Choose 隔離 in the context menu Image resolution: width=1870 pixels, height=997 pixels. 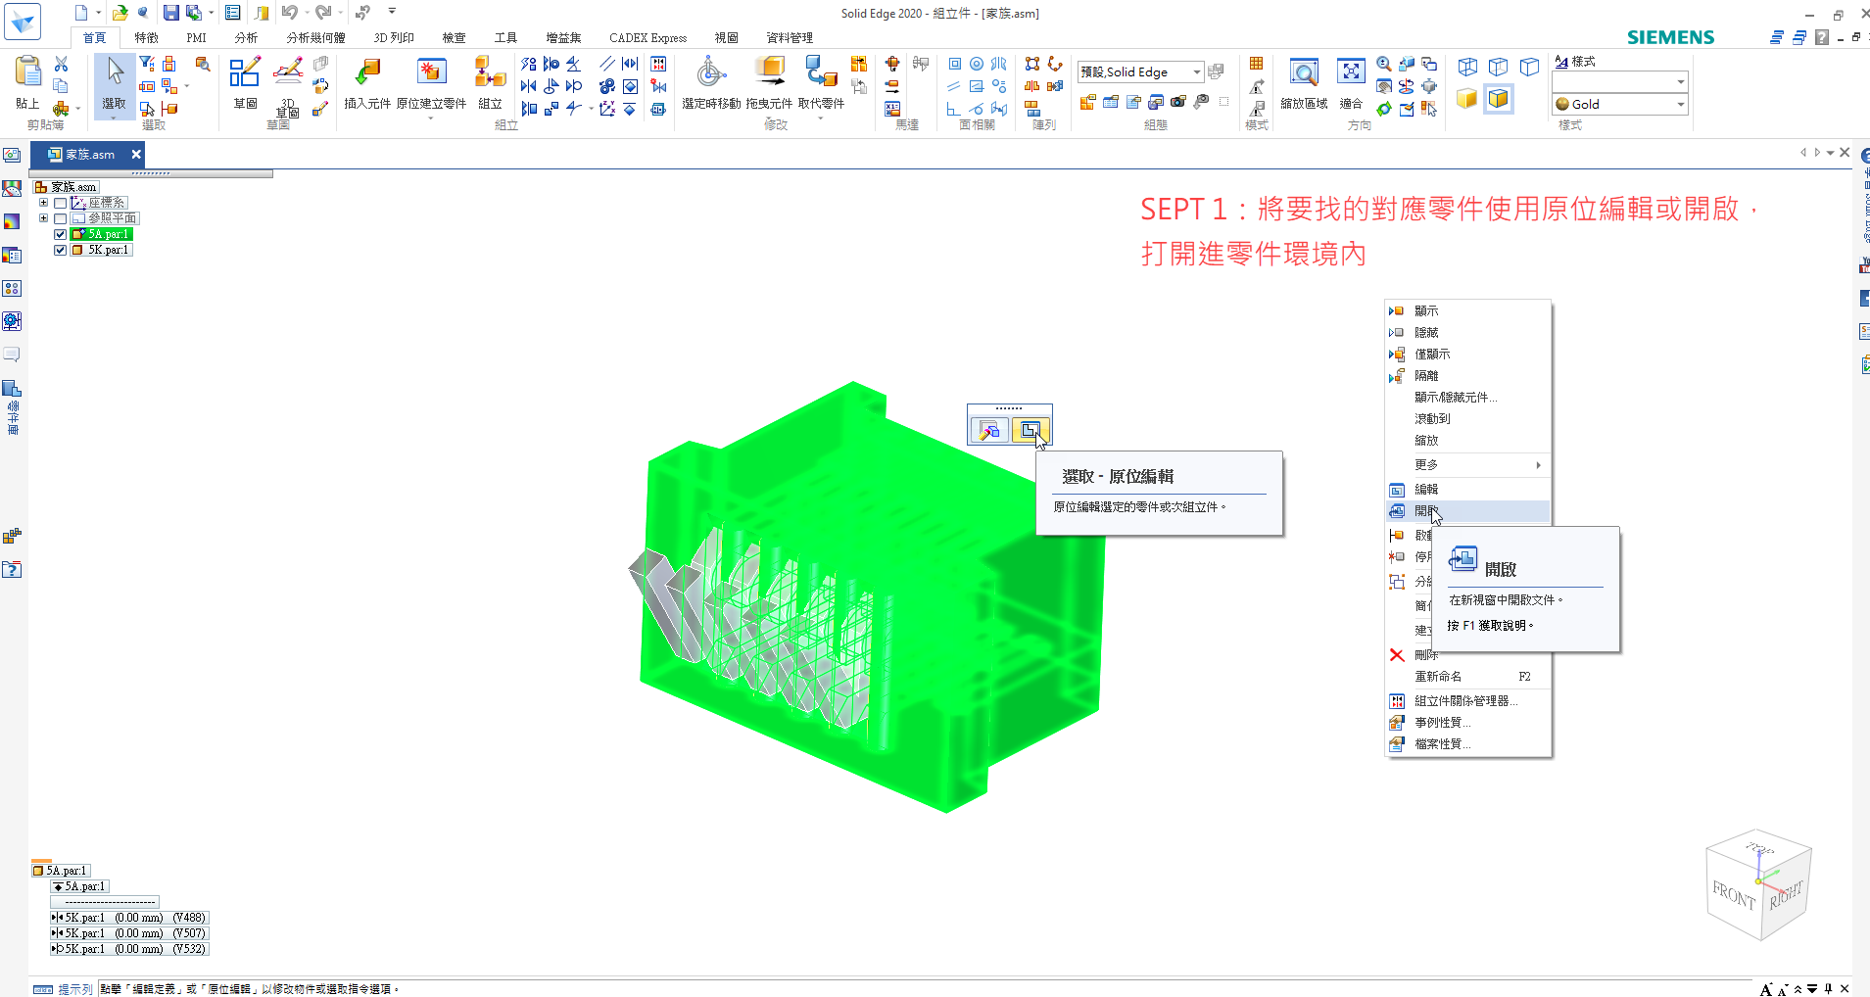pos(1467,375)
